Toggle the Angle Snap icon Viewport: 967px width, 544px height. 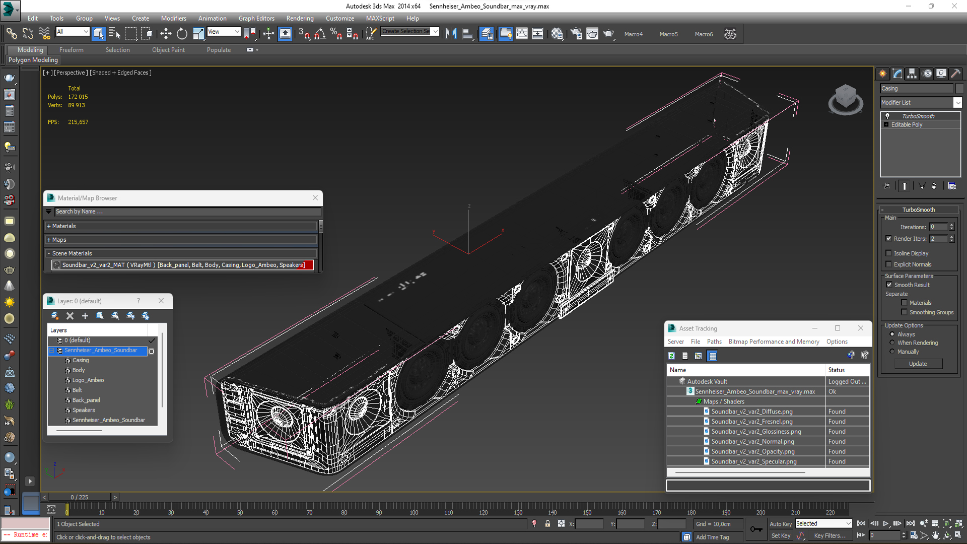(320, 34)
